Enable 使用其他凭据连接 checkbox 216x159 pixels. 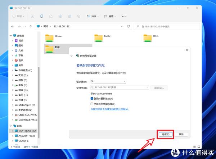(92, 104)
